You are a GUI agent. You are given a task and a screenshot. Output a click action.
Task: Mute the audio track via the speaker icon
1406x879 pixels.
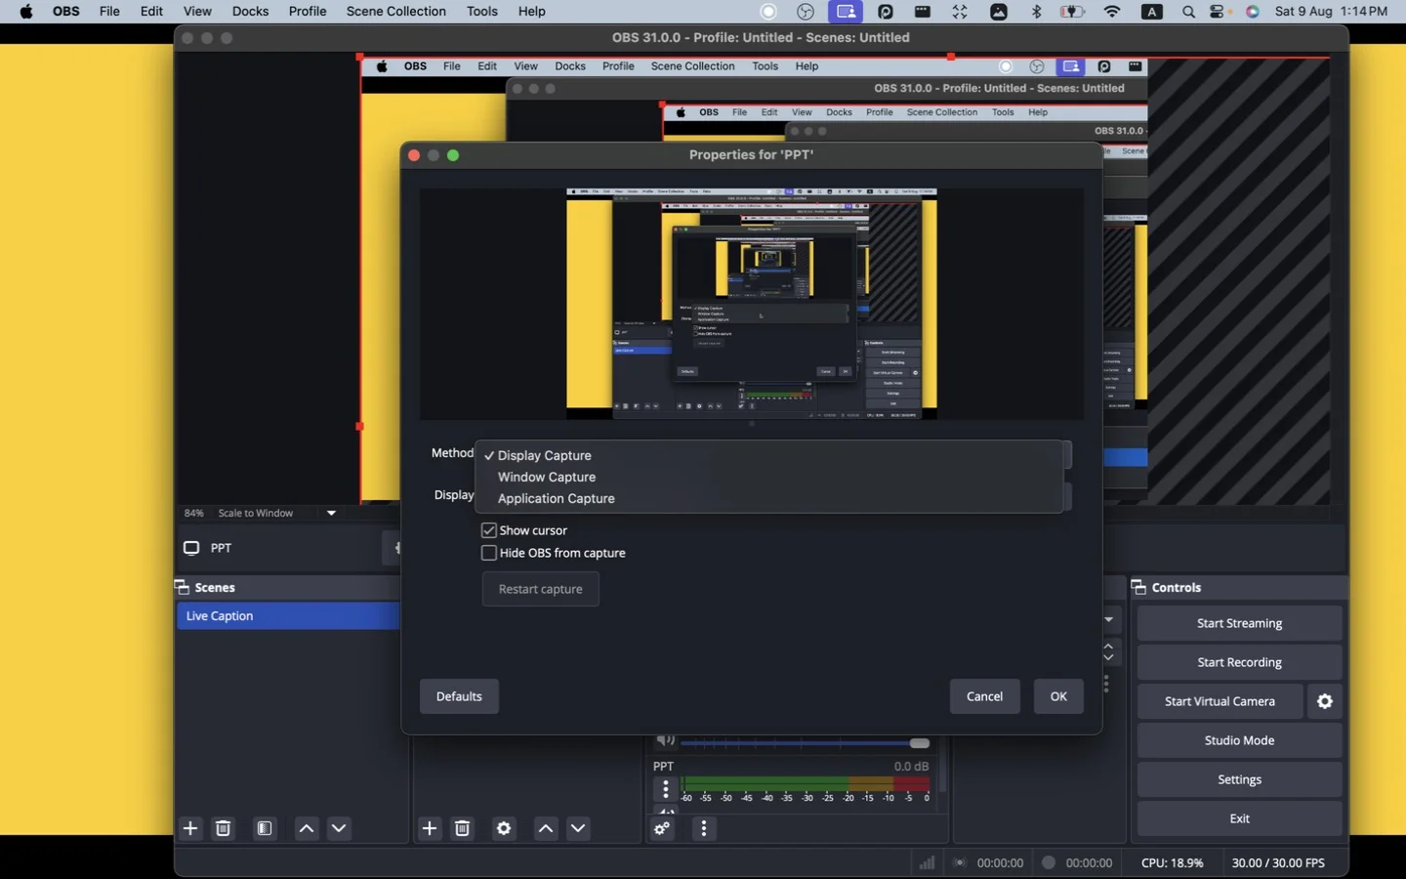666,739
